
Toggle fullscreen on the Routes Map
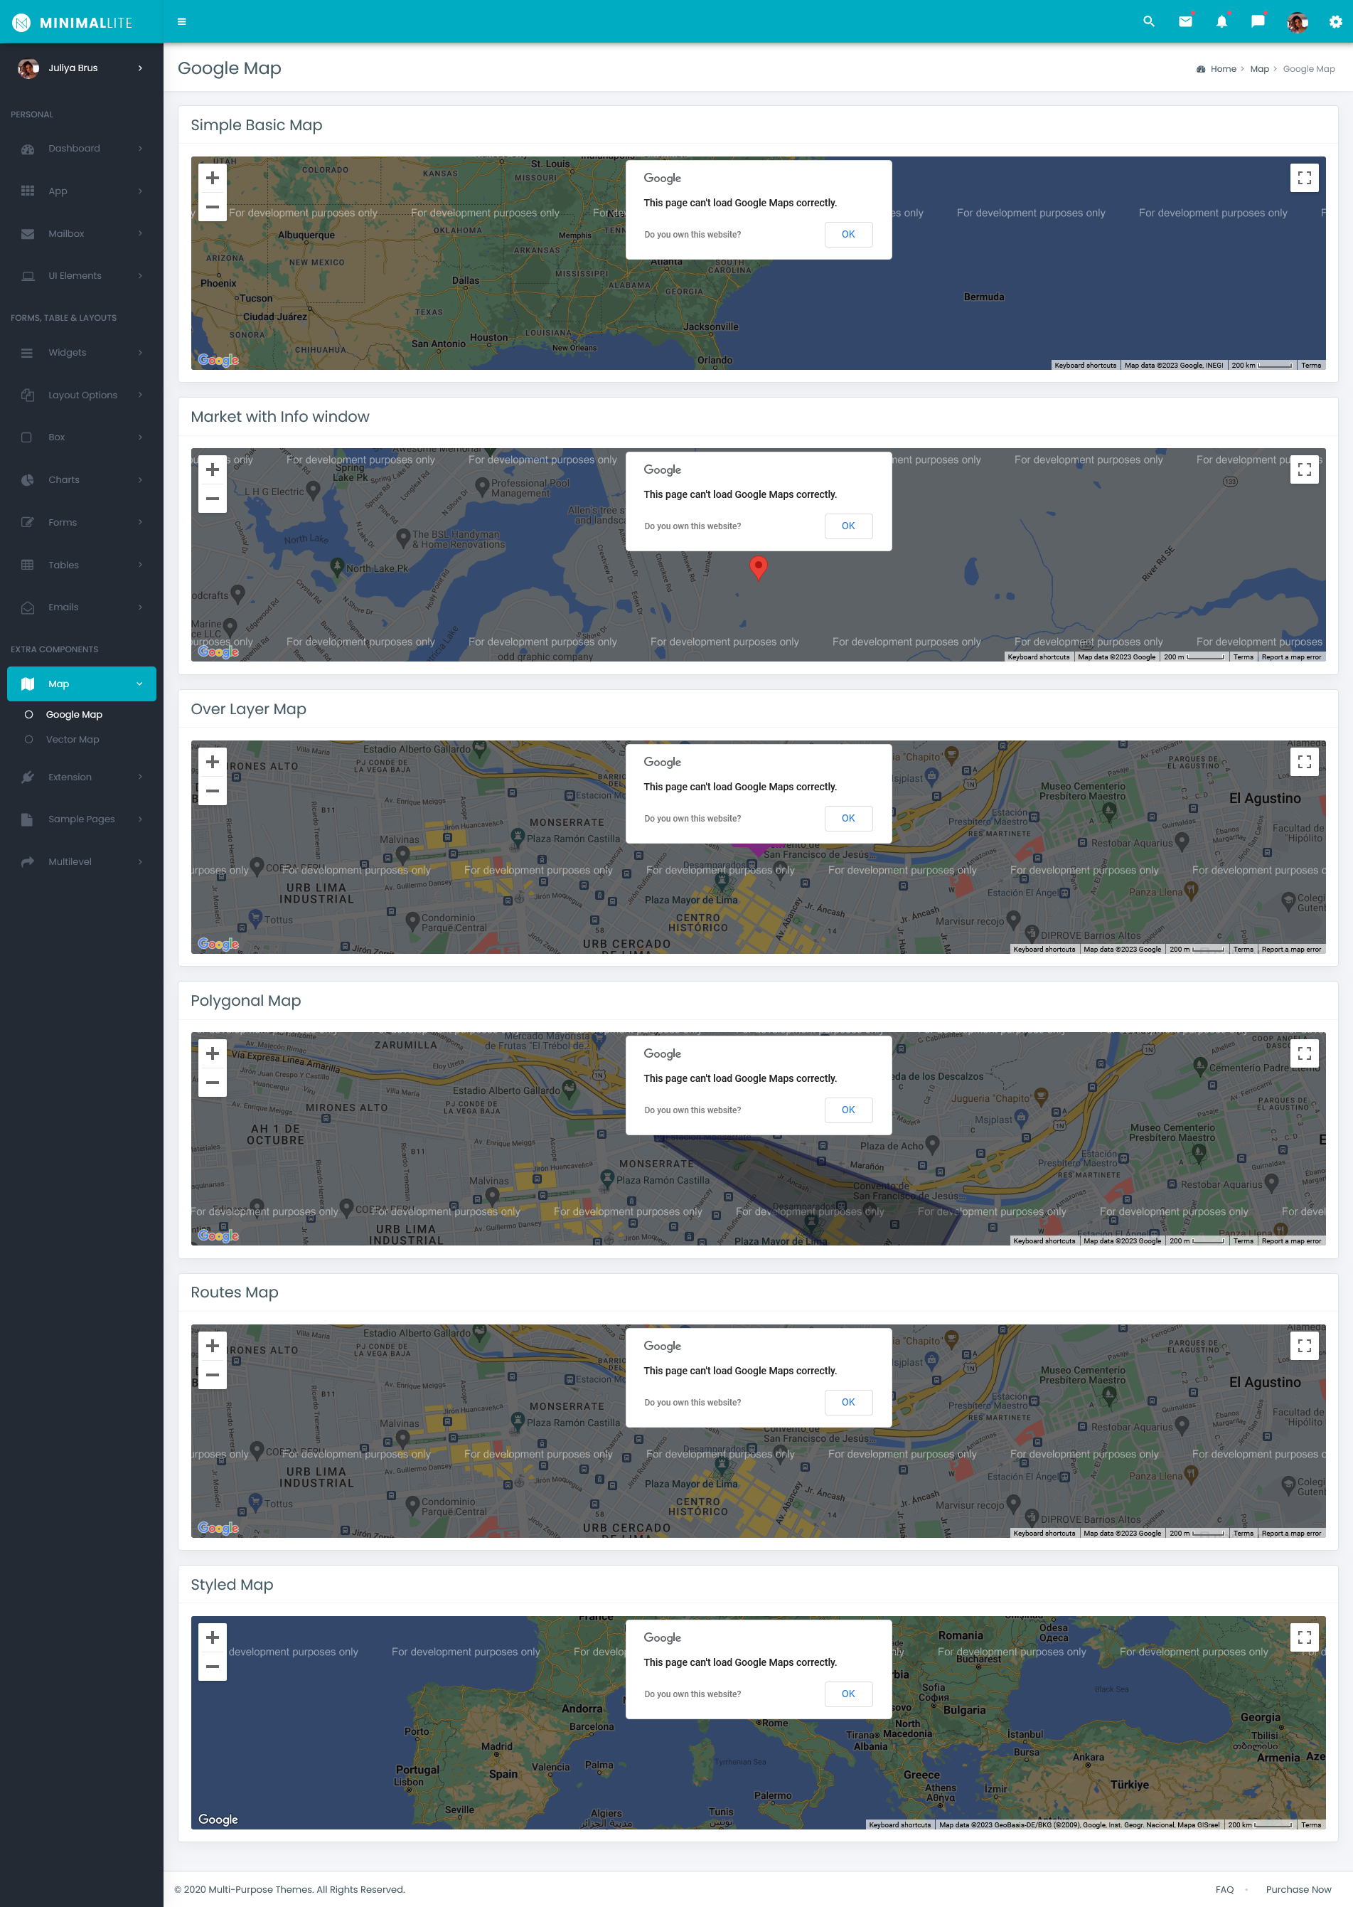pos(1304,1345)
